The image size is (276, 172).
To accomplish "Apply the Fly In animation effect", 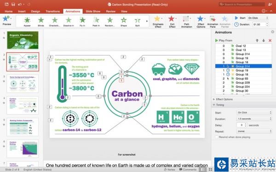I will click(82, 22).
